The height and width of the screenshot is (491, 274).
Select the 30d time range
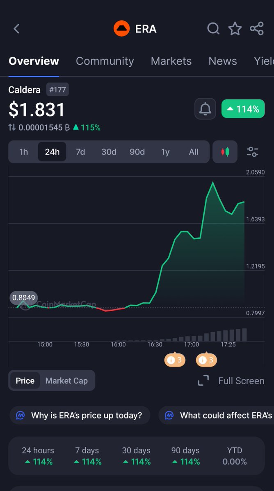[109, 152]
